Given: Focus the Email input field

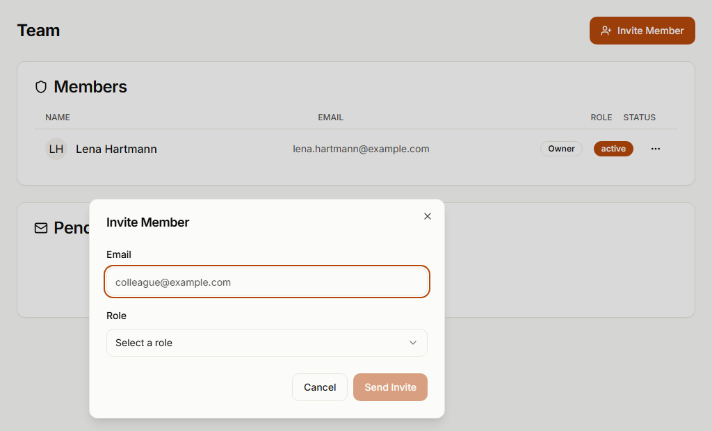Looking at the screenshot, I should (267, 282).
